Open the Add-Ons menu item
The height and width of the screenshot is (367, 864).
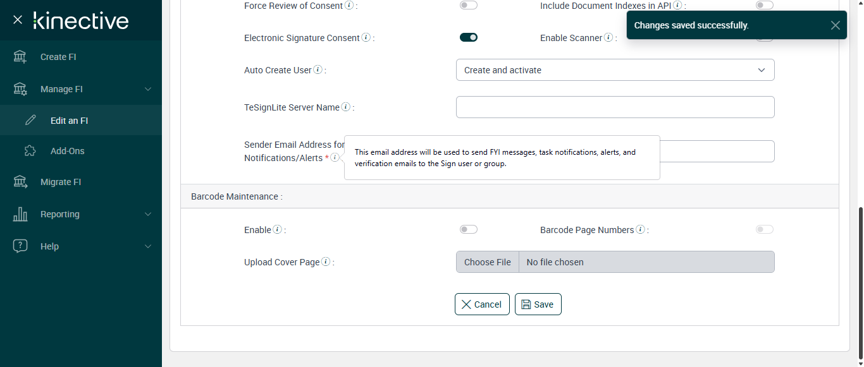coord(67,151)
